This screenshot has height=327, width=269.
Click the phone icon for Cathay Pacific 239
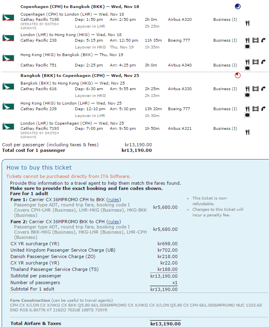pyautogui.click(x=263, y=109)
